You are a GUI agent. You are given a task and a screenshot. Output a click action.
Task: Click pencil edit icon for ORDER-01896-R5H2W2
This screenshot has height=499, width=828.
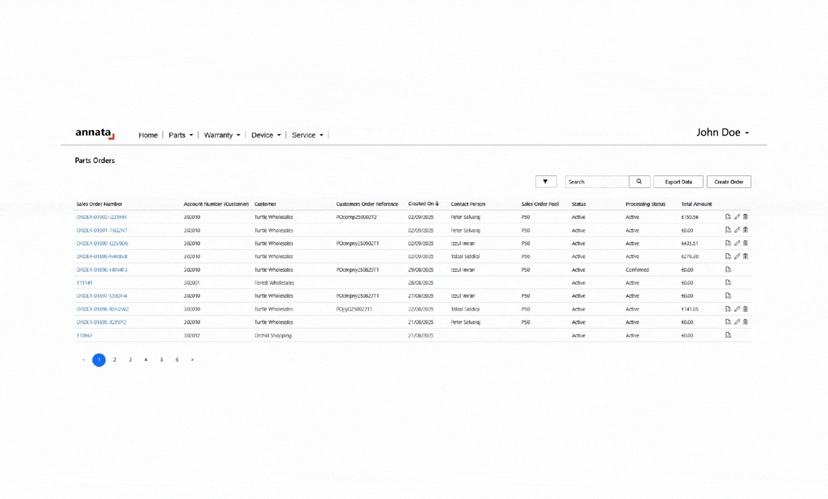[x=737, y=309]
